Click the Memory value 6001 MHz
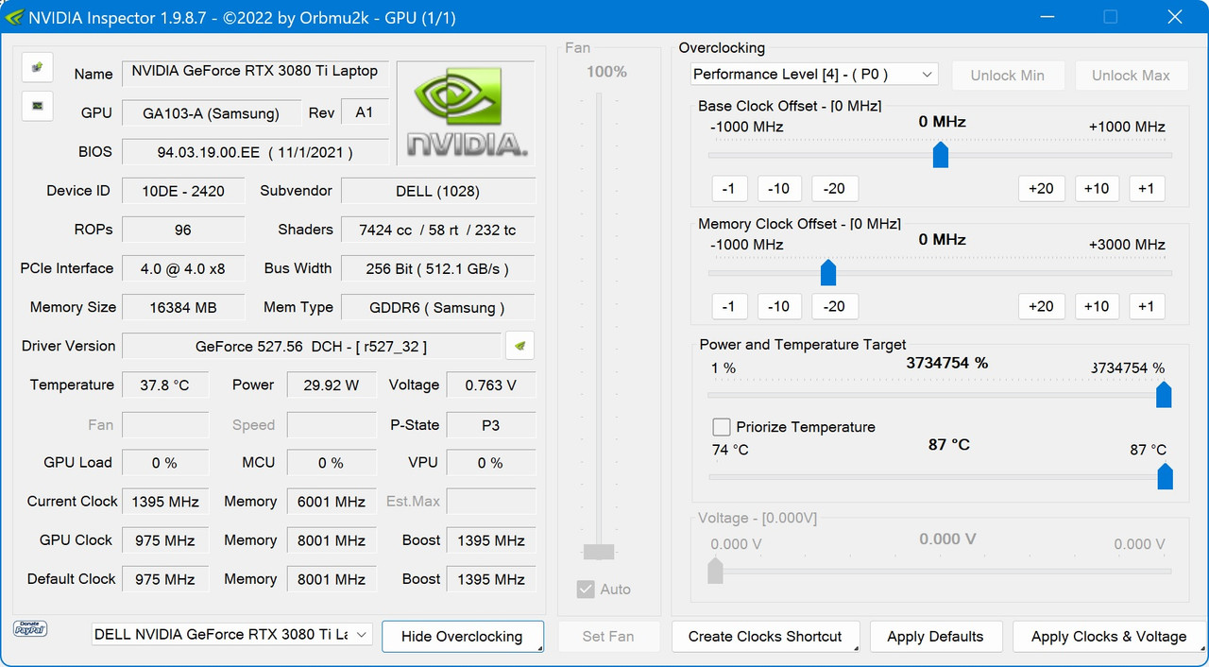Screen dimensions: 1209x667 (x=332, y=502)
